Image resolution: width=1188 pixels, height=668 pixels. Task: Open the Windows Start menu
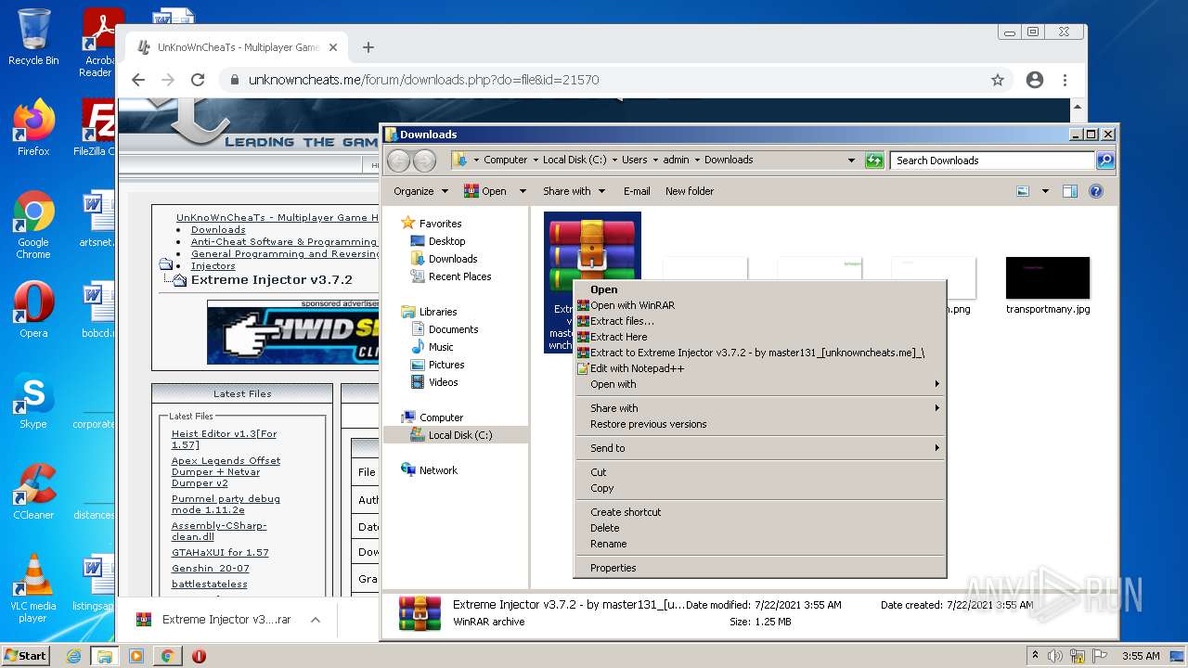[25, 656]
